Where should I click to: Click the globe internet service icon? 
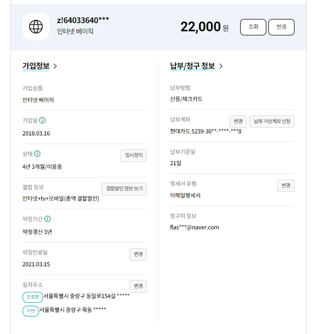pos(36,26)
